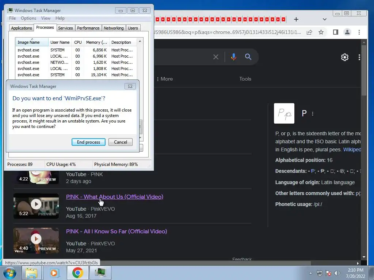Image resolution: width=374 pixels, height=280 pixels.
Task: Select Task Manager taskbar icon
Action: [x=100, y=273]
